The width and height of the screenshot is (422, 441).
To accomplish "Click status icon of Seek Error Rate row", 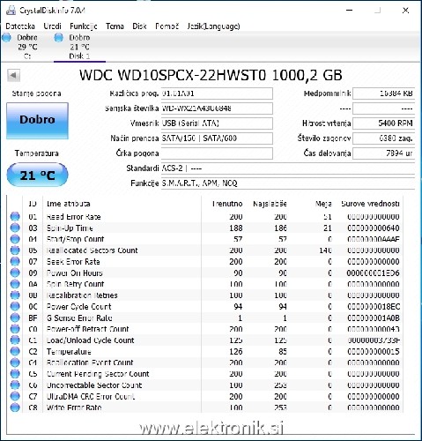I will coord(15,261).
